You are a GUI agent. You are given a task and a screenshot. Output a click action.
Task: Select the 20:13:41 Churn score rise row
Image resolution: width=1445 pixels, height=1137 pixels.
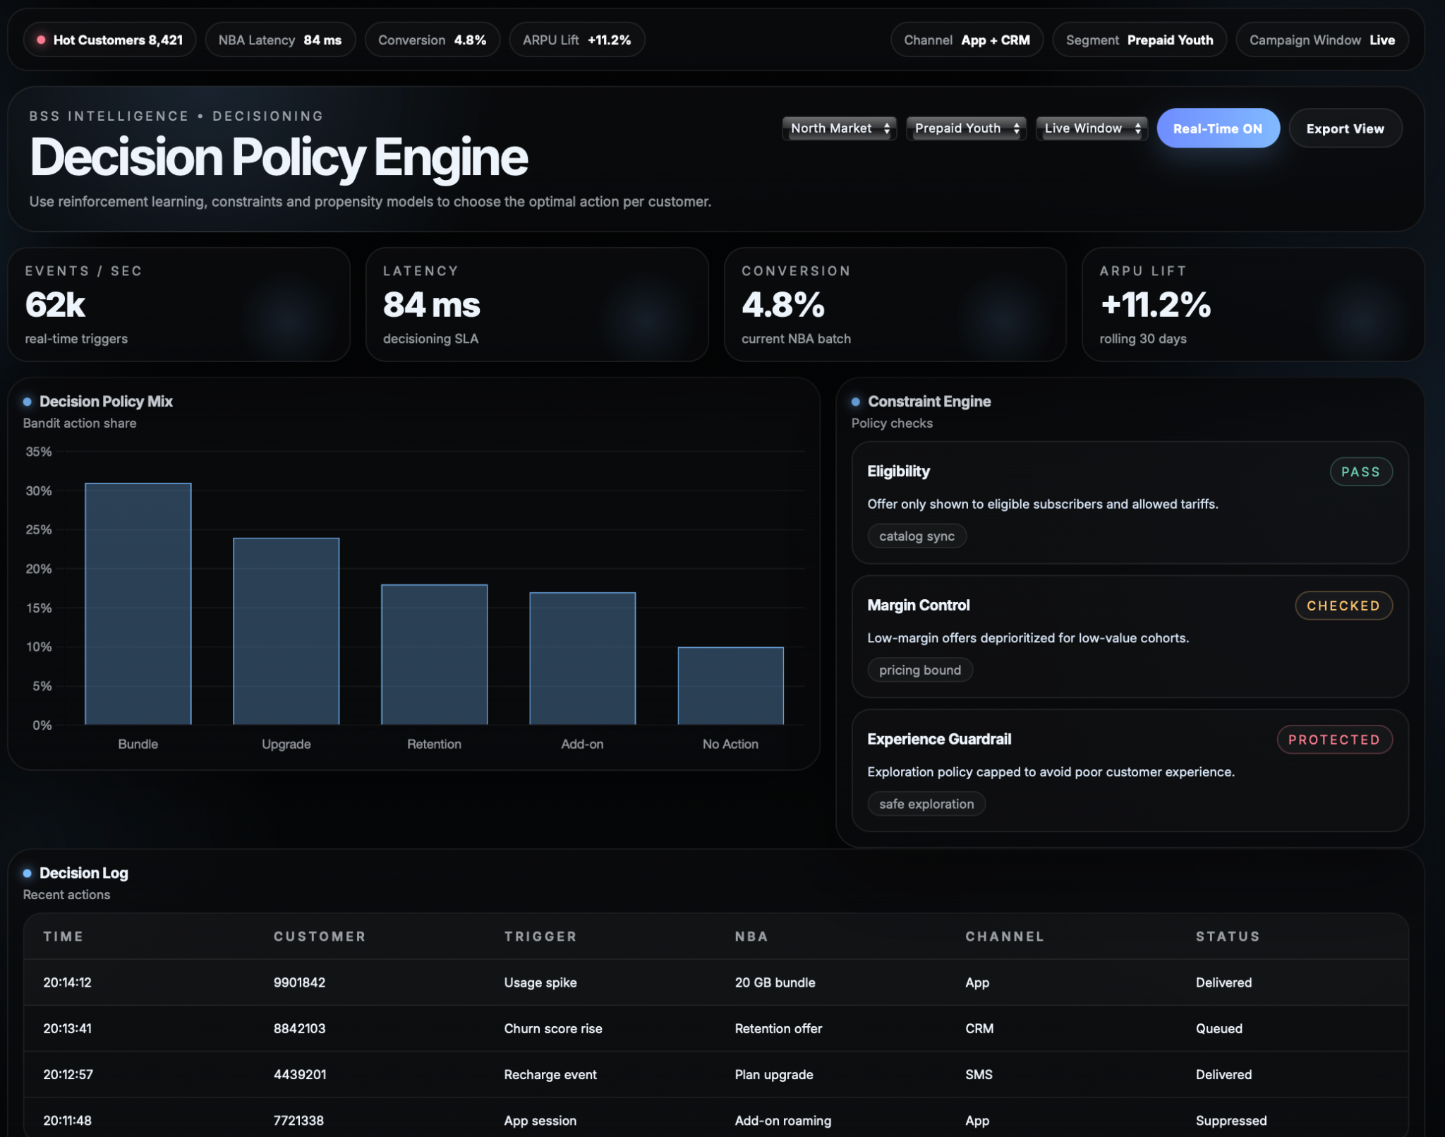[552, 1028]
